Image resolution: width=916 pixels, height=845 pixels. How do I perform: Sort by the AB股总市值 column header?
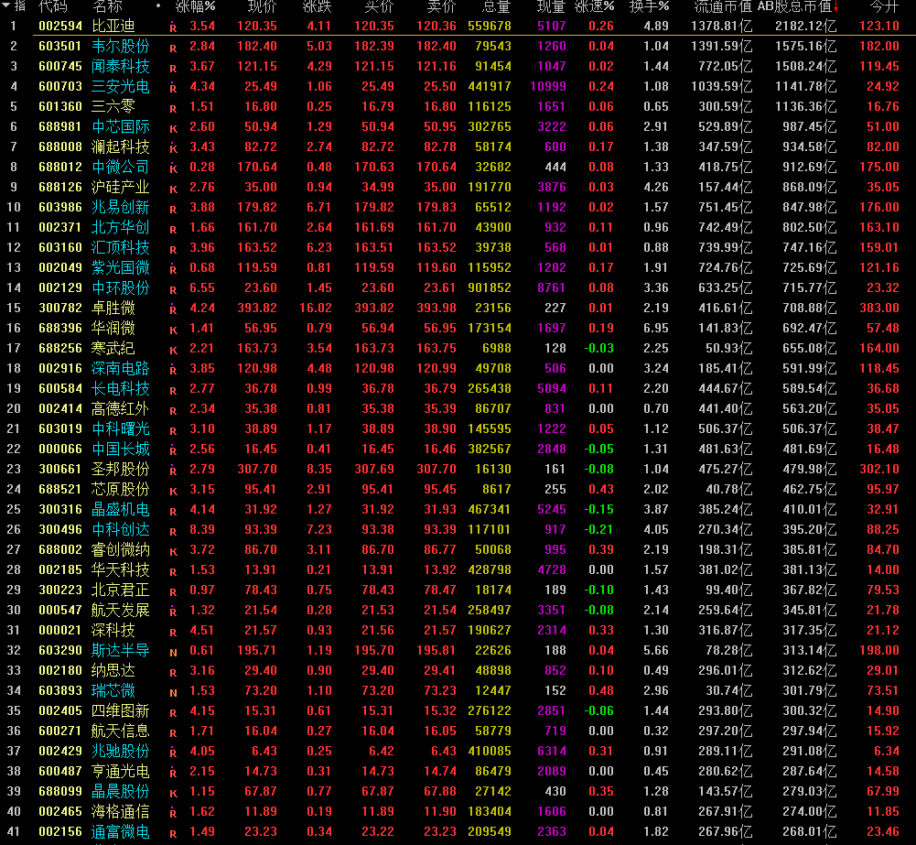click(798, 6)
